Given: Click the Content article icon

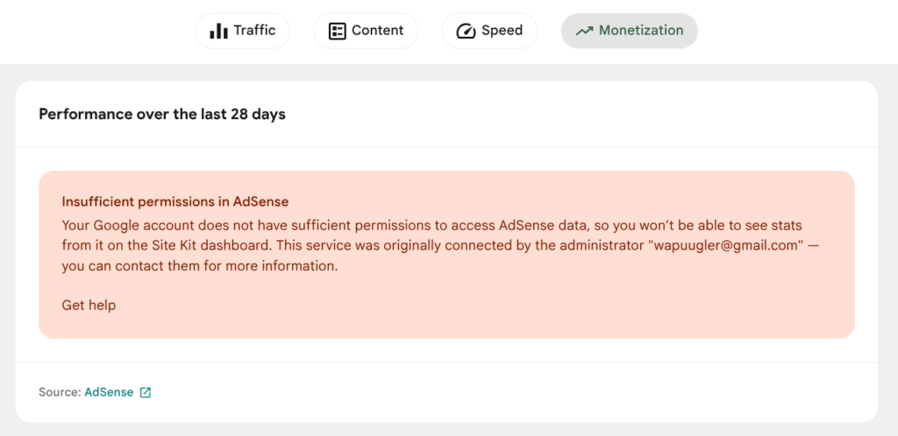Looking at the screenshot, I should coord(337,32).
